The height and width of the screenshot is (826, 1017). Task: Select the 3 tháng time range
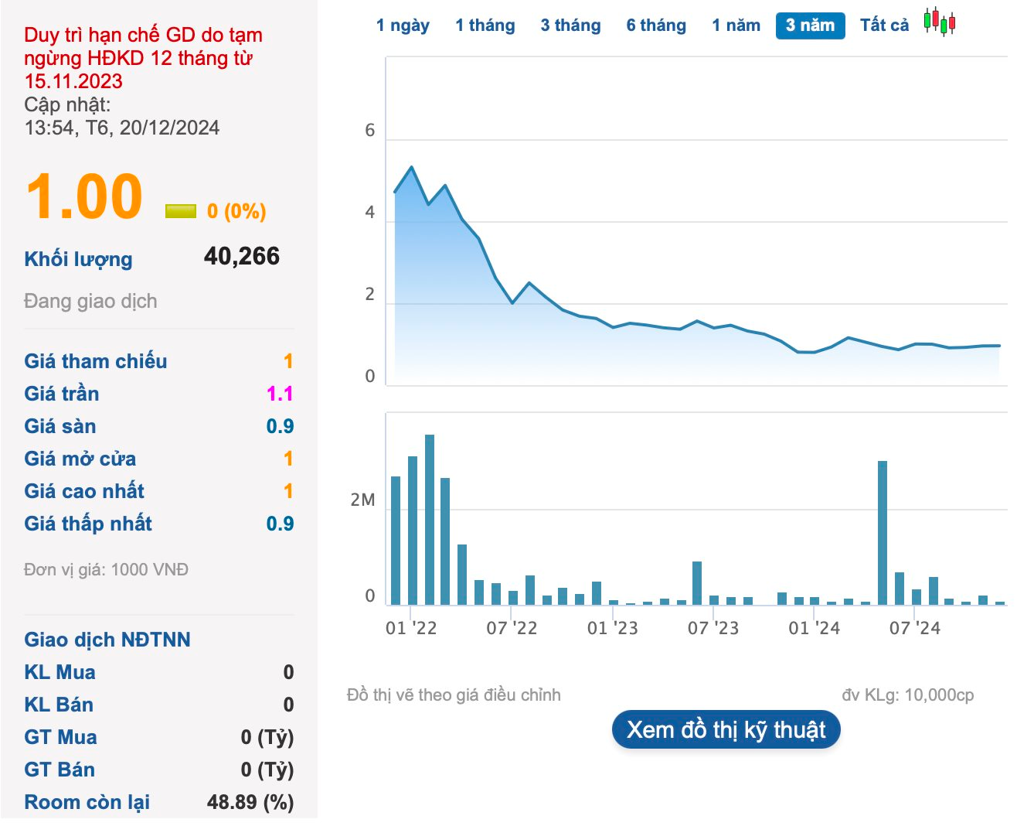pos(570,26)
